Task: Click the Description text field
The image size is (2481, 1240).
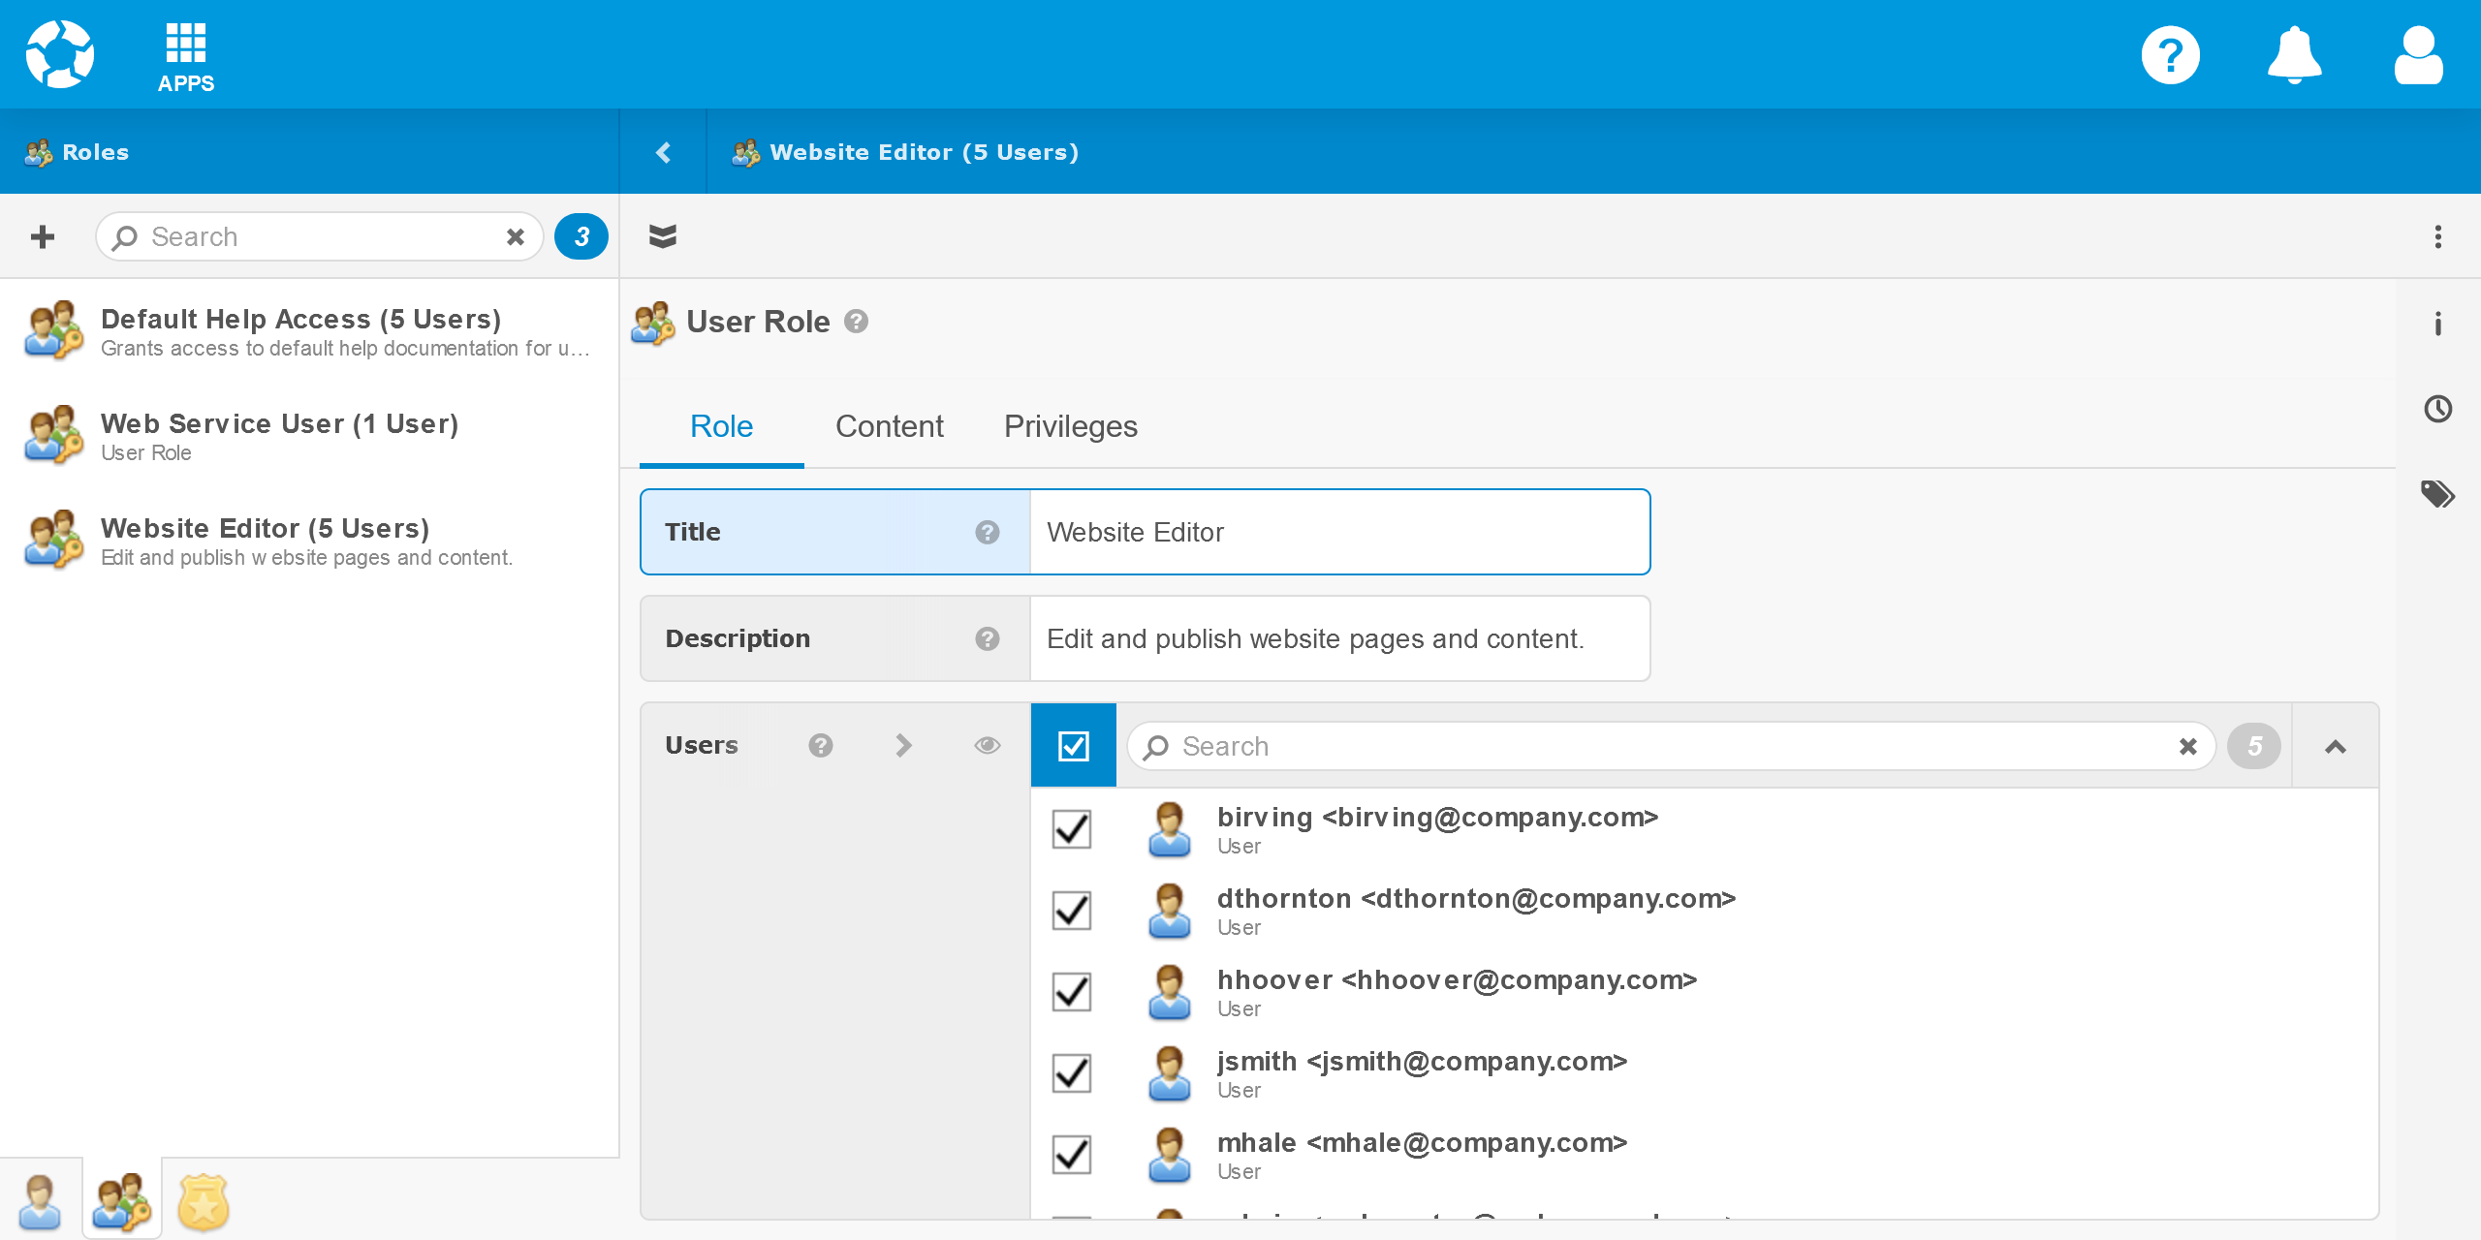Action: (x=1338, y=638)
